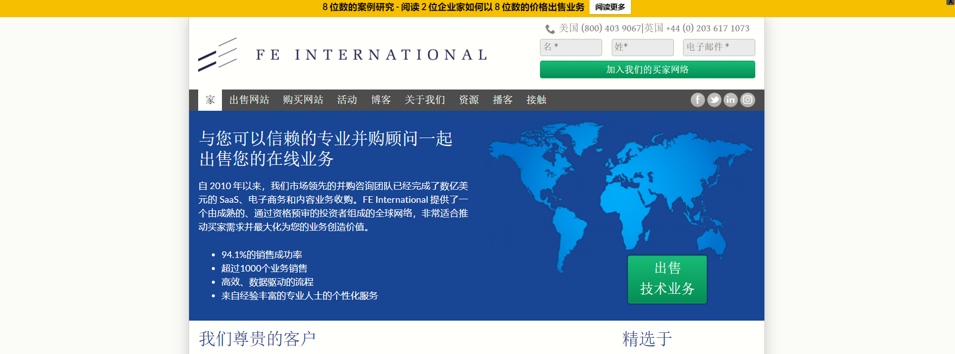Click the banner text 8 位数的案例研究

[x=358, y=7]
